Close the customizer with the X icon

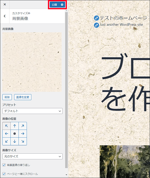pyautogui.click(x=4, y=5)
